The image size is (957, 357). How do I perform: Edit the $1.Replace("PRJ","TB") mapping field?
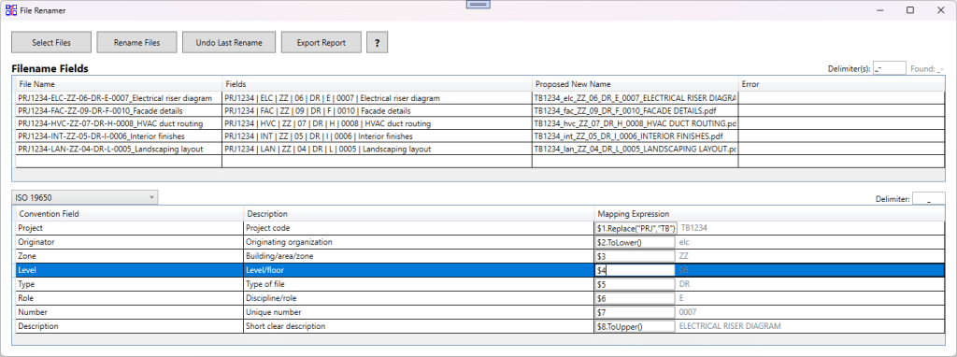coord(636,228)
